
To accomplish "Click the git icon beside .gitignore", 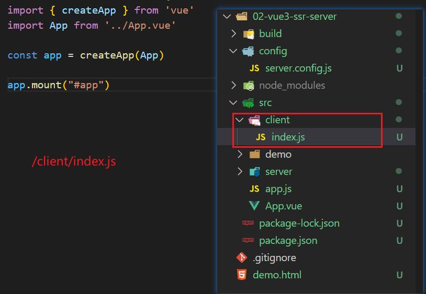I will point(242,257).
